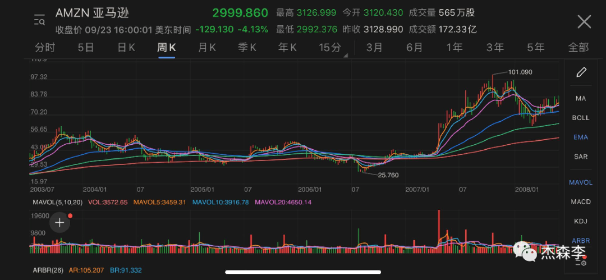Toggle the ARBR indicator
This screenshot has width=606, height=280.
tap(581, 241)
